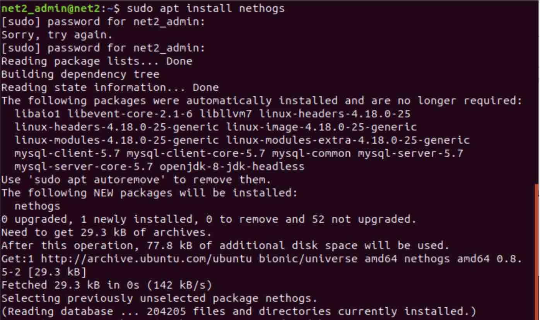Click the 'Sorry, try again.' message
This screenshot has width=540, height=320.
pyautogui.click(x=57, y=35)
